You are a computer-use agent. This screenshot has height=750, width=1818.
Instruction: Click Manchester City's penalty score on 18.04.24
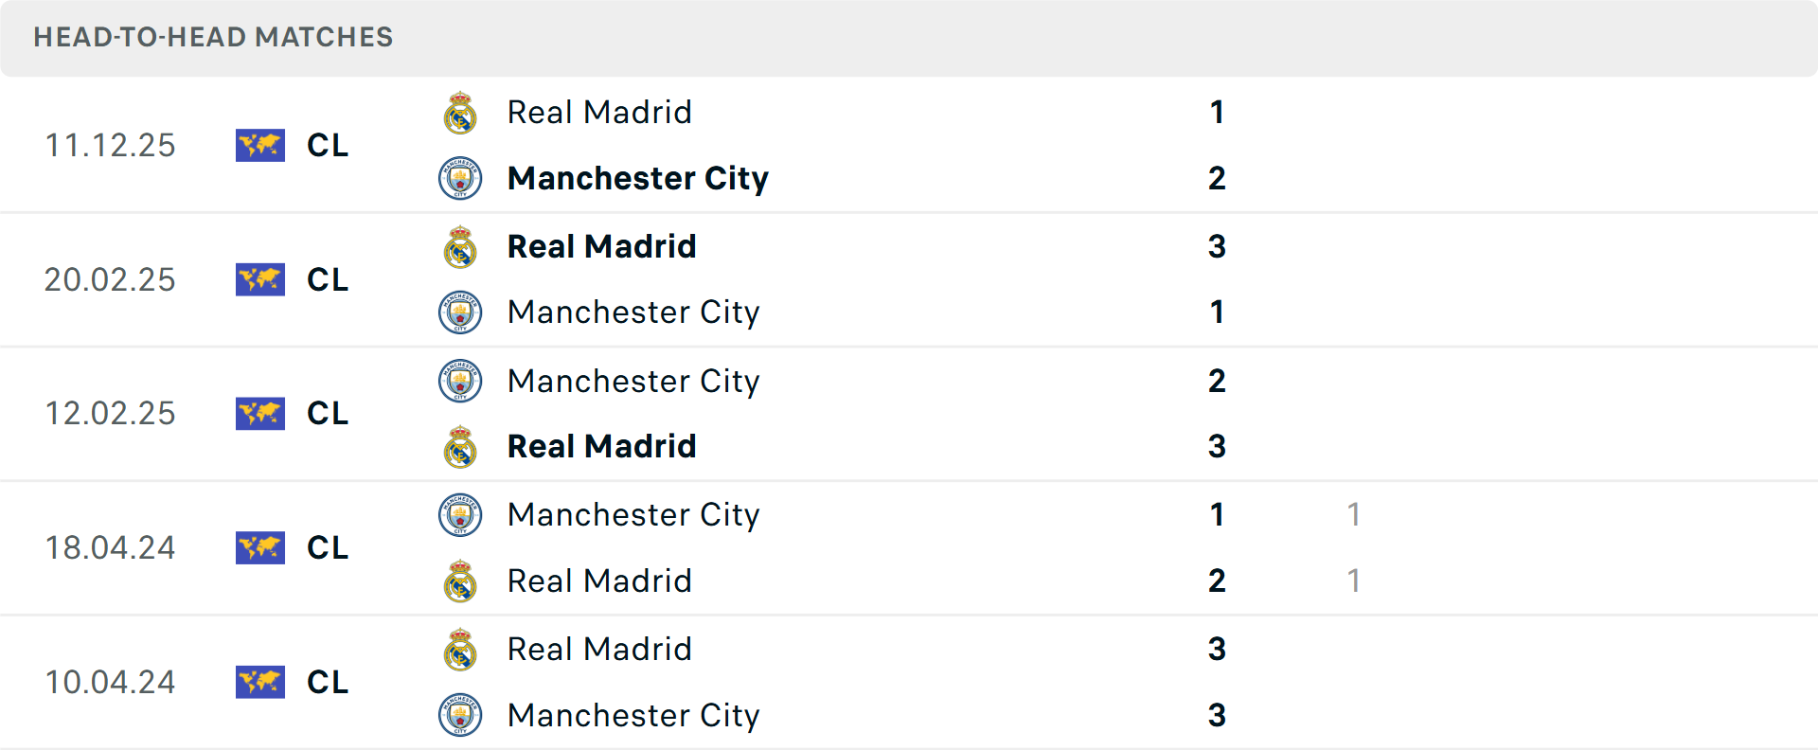click(x=1353, y=514)
